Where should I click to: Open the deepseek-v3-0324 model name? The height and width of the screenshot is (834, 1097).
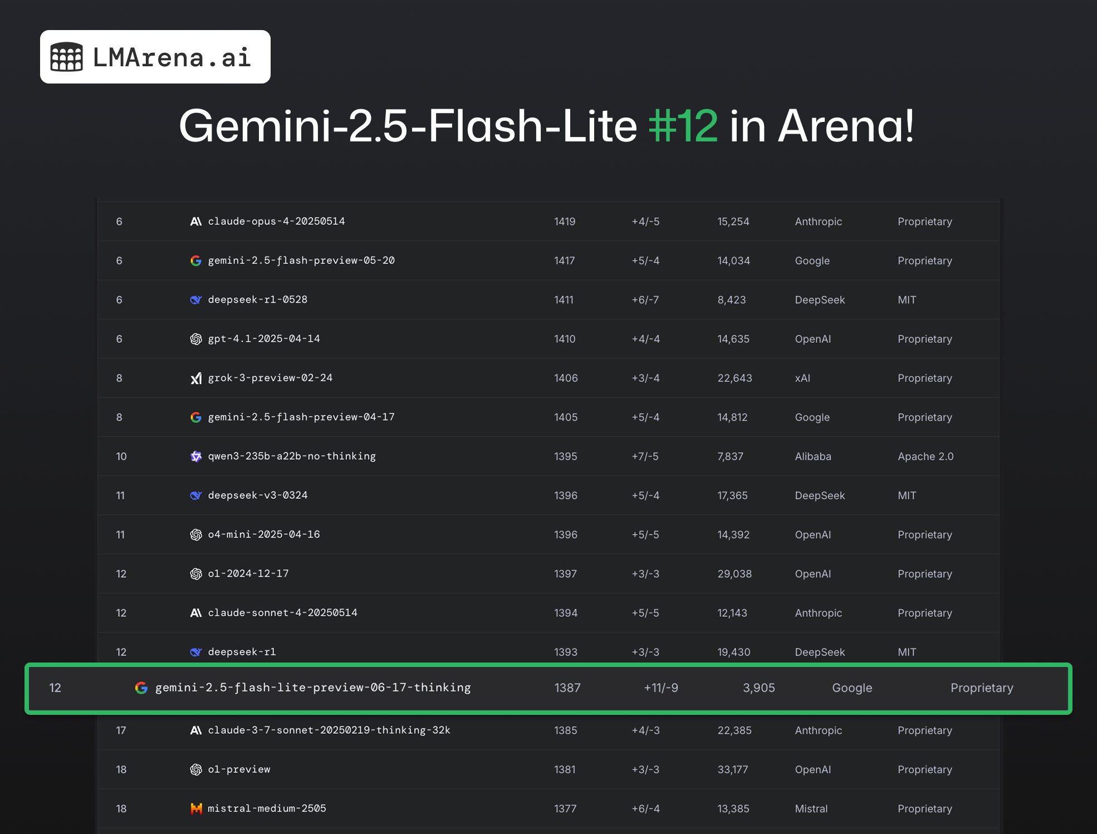(x=257, y=495)
